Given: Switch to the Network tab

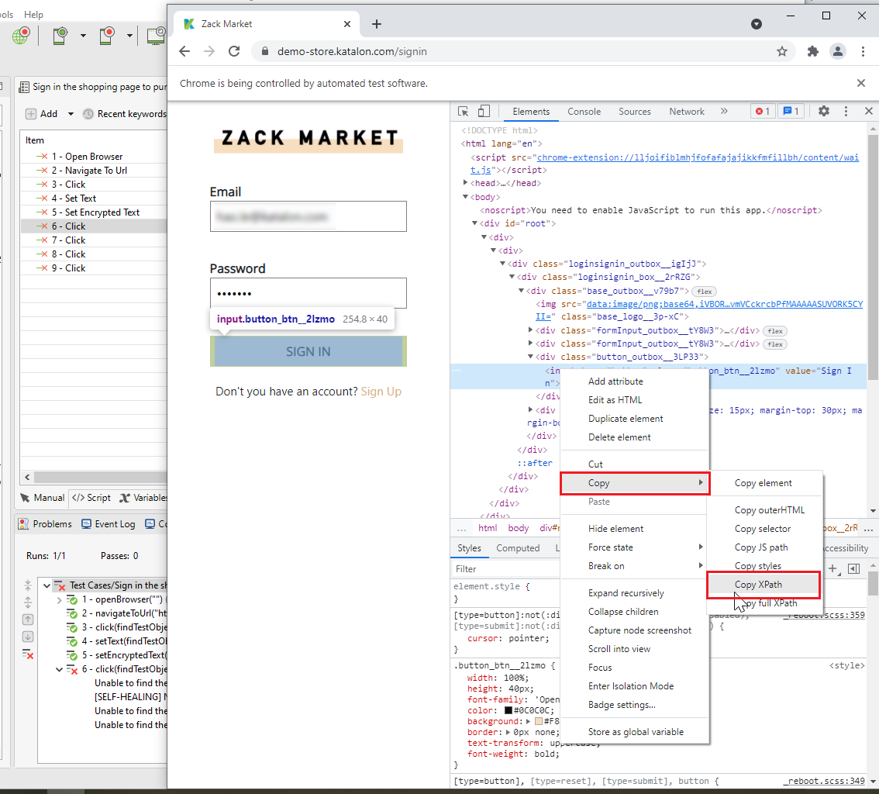Looking at the screenshot, I should coord(686,111).
